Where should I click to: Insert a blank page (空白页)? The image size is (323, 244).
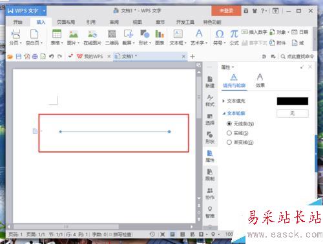(34, 37)
